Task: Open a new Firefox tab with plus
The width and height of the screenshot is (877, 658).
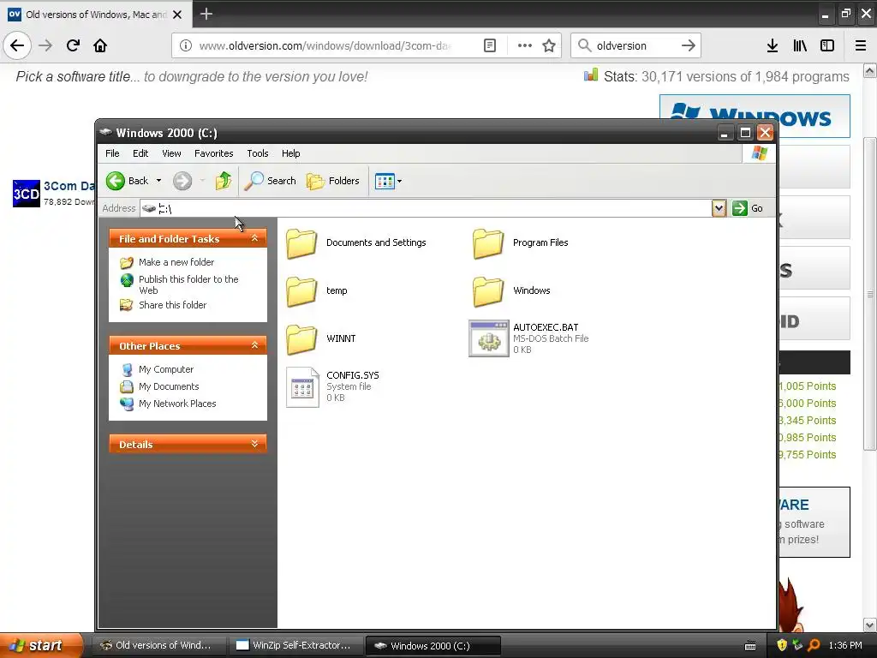Action: 206,14
